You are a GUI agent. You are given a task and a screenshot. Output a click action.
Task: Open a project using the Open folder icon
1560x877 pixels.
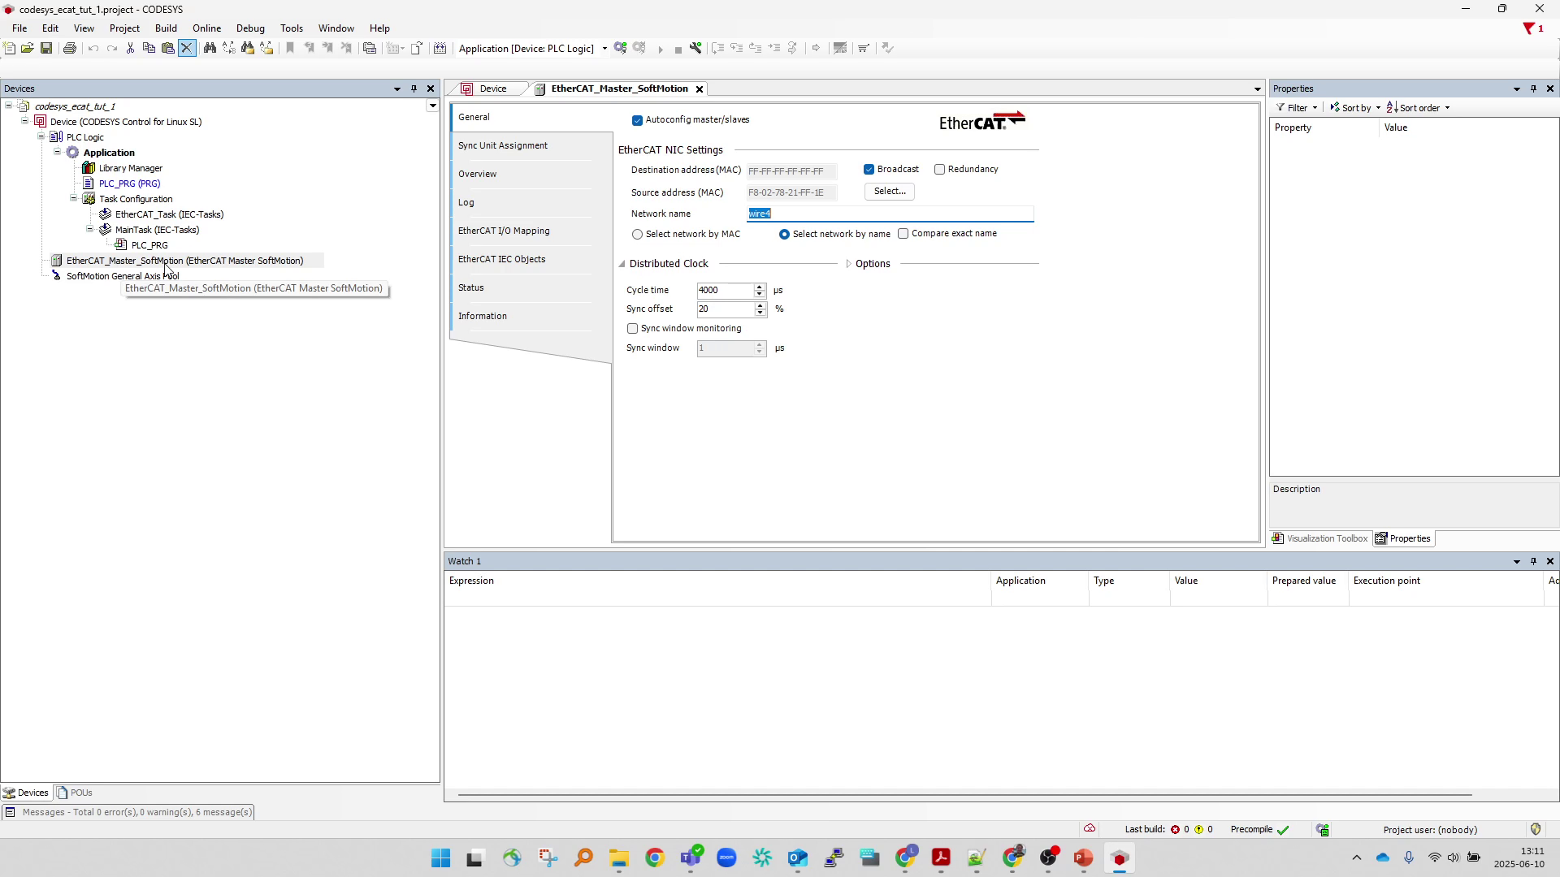28,48
